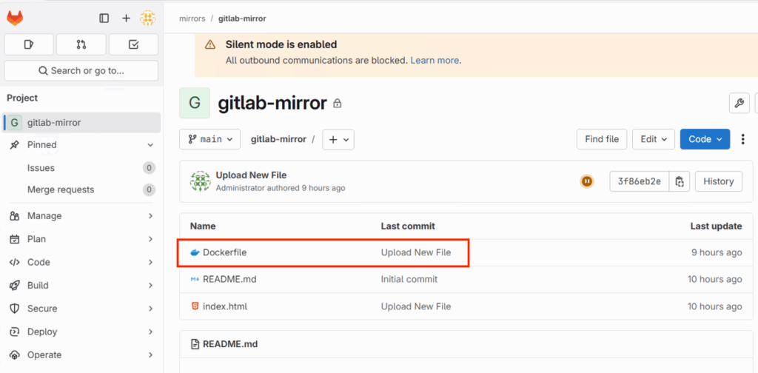Click the Find file button
This screenshot has width=758, height=373.
pos(602,139)
